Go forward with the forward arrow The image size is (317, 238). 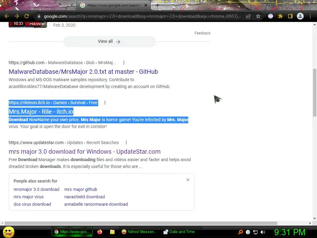click(17, 16)
